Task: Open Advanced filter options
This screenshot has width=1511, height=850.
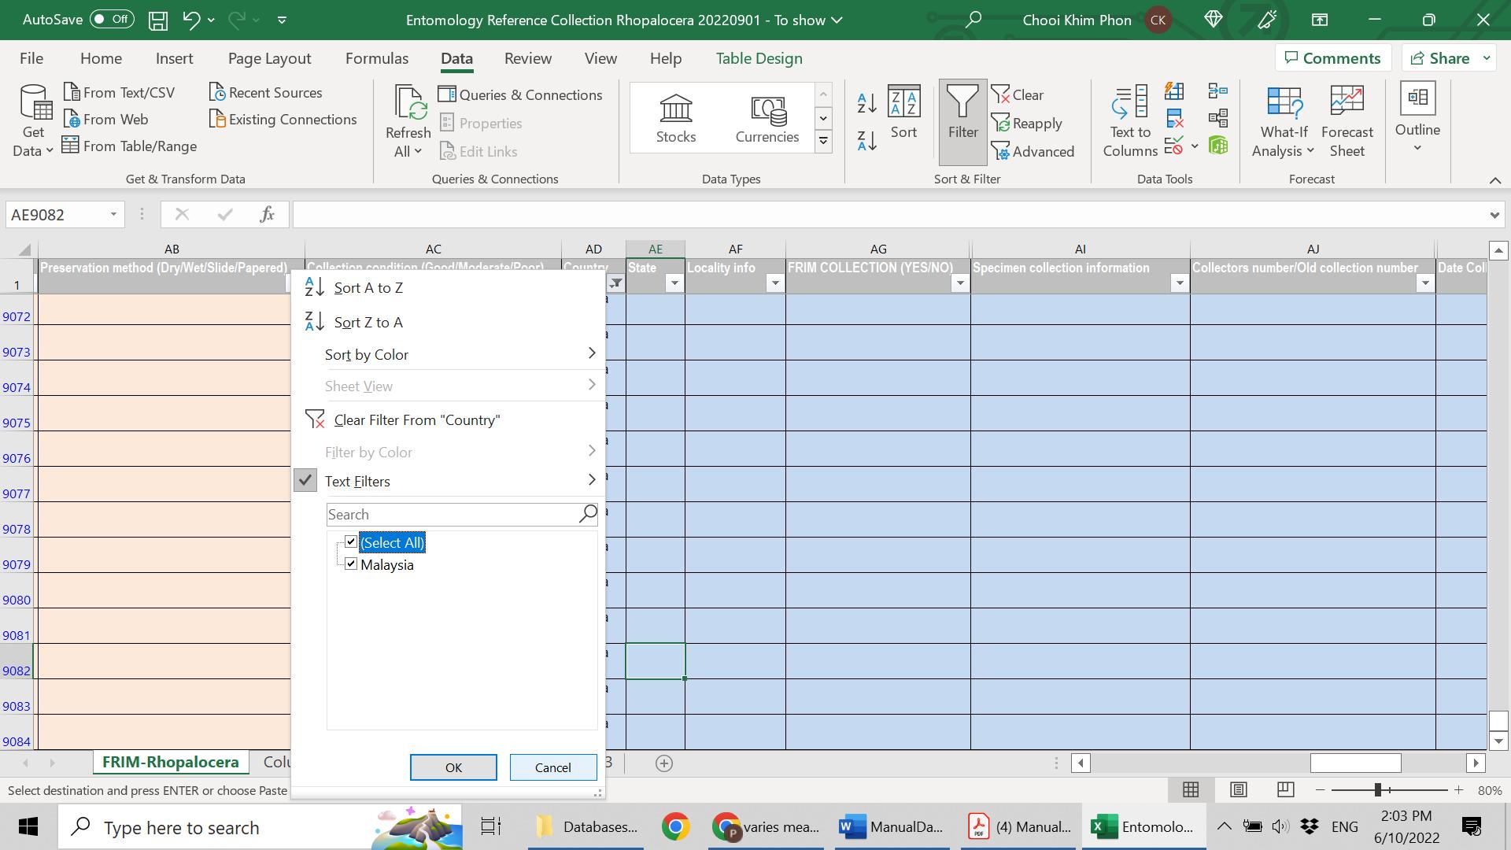Action: pyautogui.click(x=1033, y=151)
